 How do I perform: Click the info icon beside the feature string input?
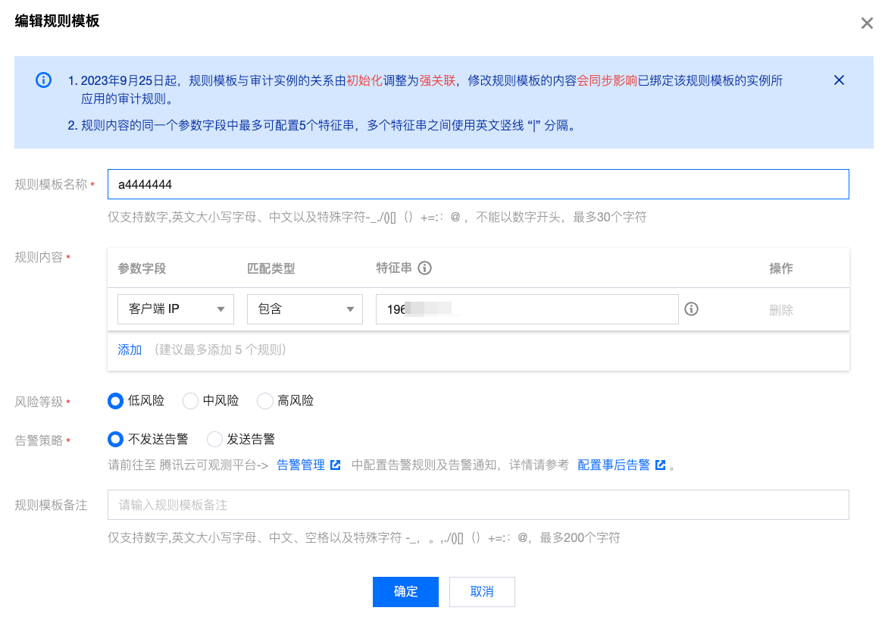pyautogui.click(x=691, y=308)
